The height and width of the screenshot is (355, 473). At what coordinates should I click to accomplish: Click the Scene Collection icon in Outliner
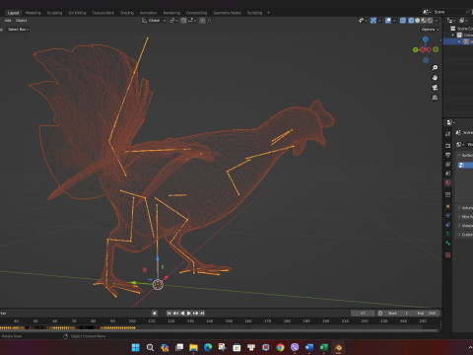click(453, 29)
